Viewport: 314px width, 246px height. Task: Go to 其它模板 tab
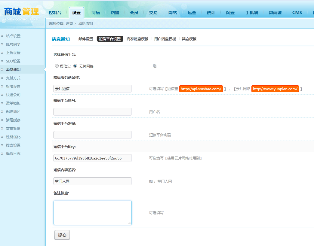[x=189, y=39]
